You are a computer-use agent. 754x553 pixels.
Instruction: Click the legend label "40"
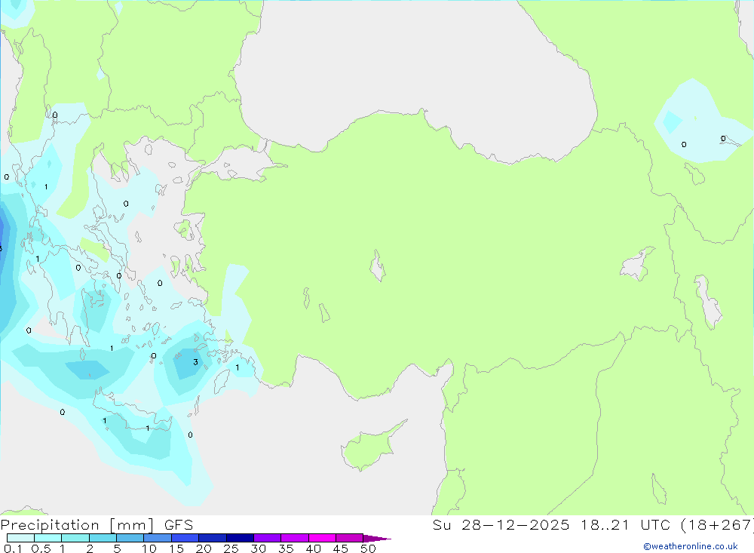[314, 548]
